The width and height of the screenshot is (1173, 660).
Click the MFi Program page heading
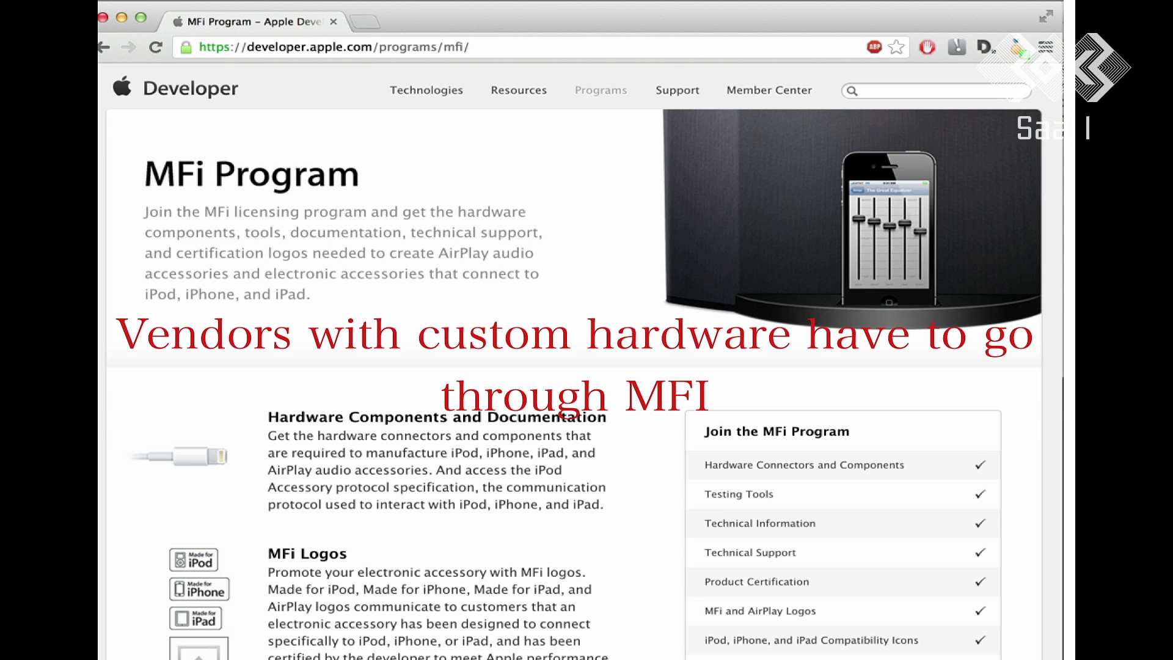pos(252,174)
